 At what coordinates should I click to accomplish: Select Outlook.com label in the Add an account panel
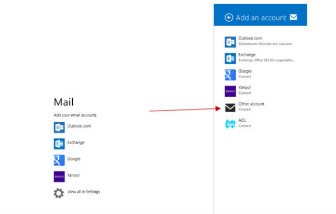click(250, 38)
